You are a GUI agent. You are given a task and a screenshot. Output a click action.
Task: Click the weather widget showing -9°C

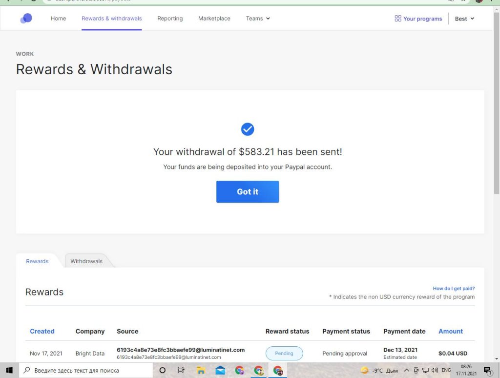pyautogui.click(x=379, y=370)
